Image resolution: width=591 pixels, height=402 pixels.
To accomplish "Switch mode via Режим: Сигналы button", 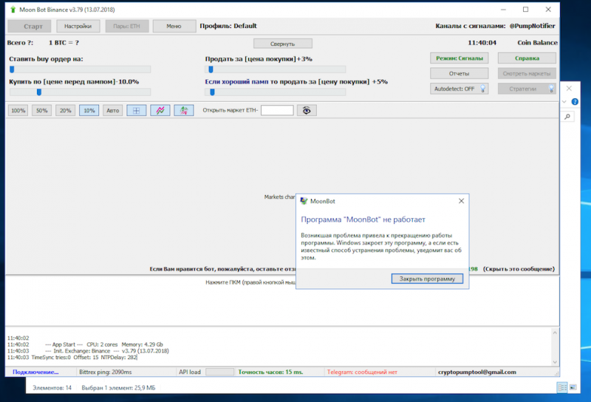I will click(459, 58).
